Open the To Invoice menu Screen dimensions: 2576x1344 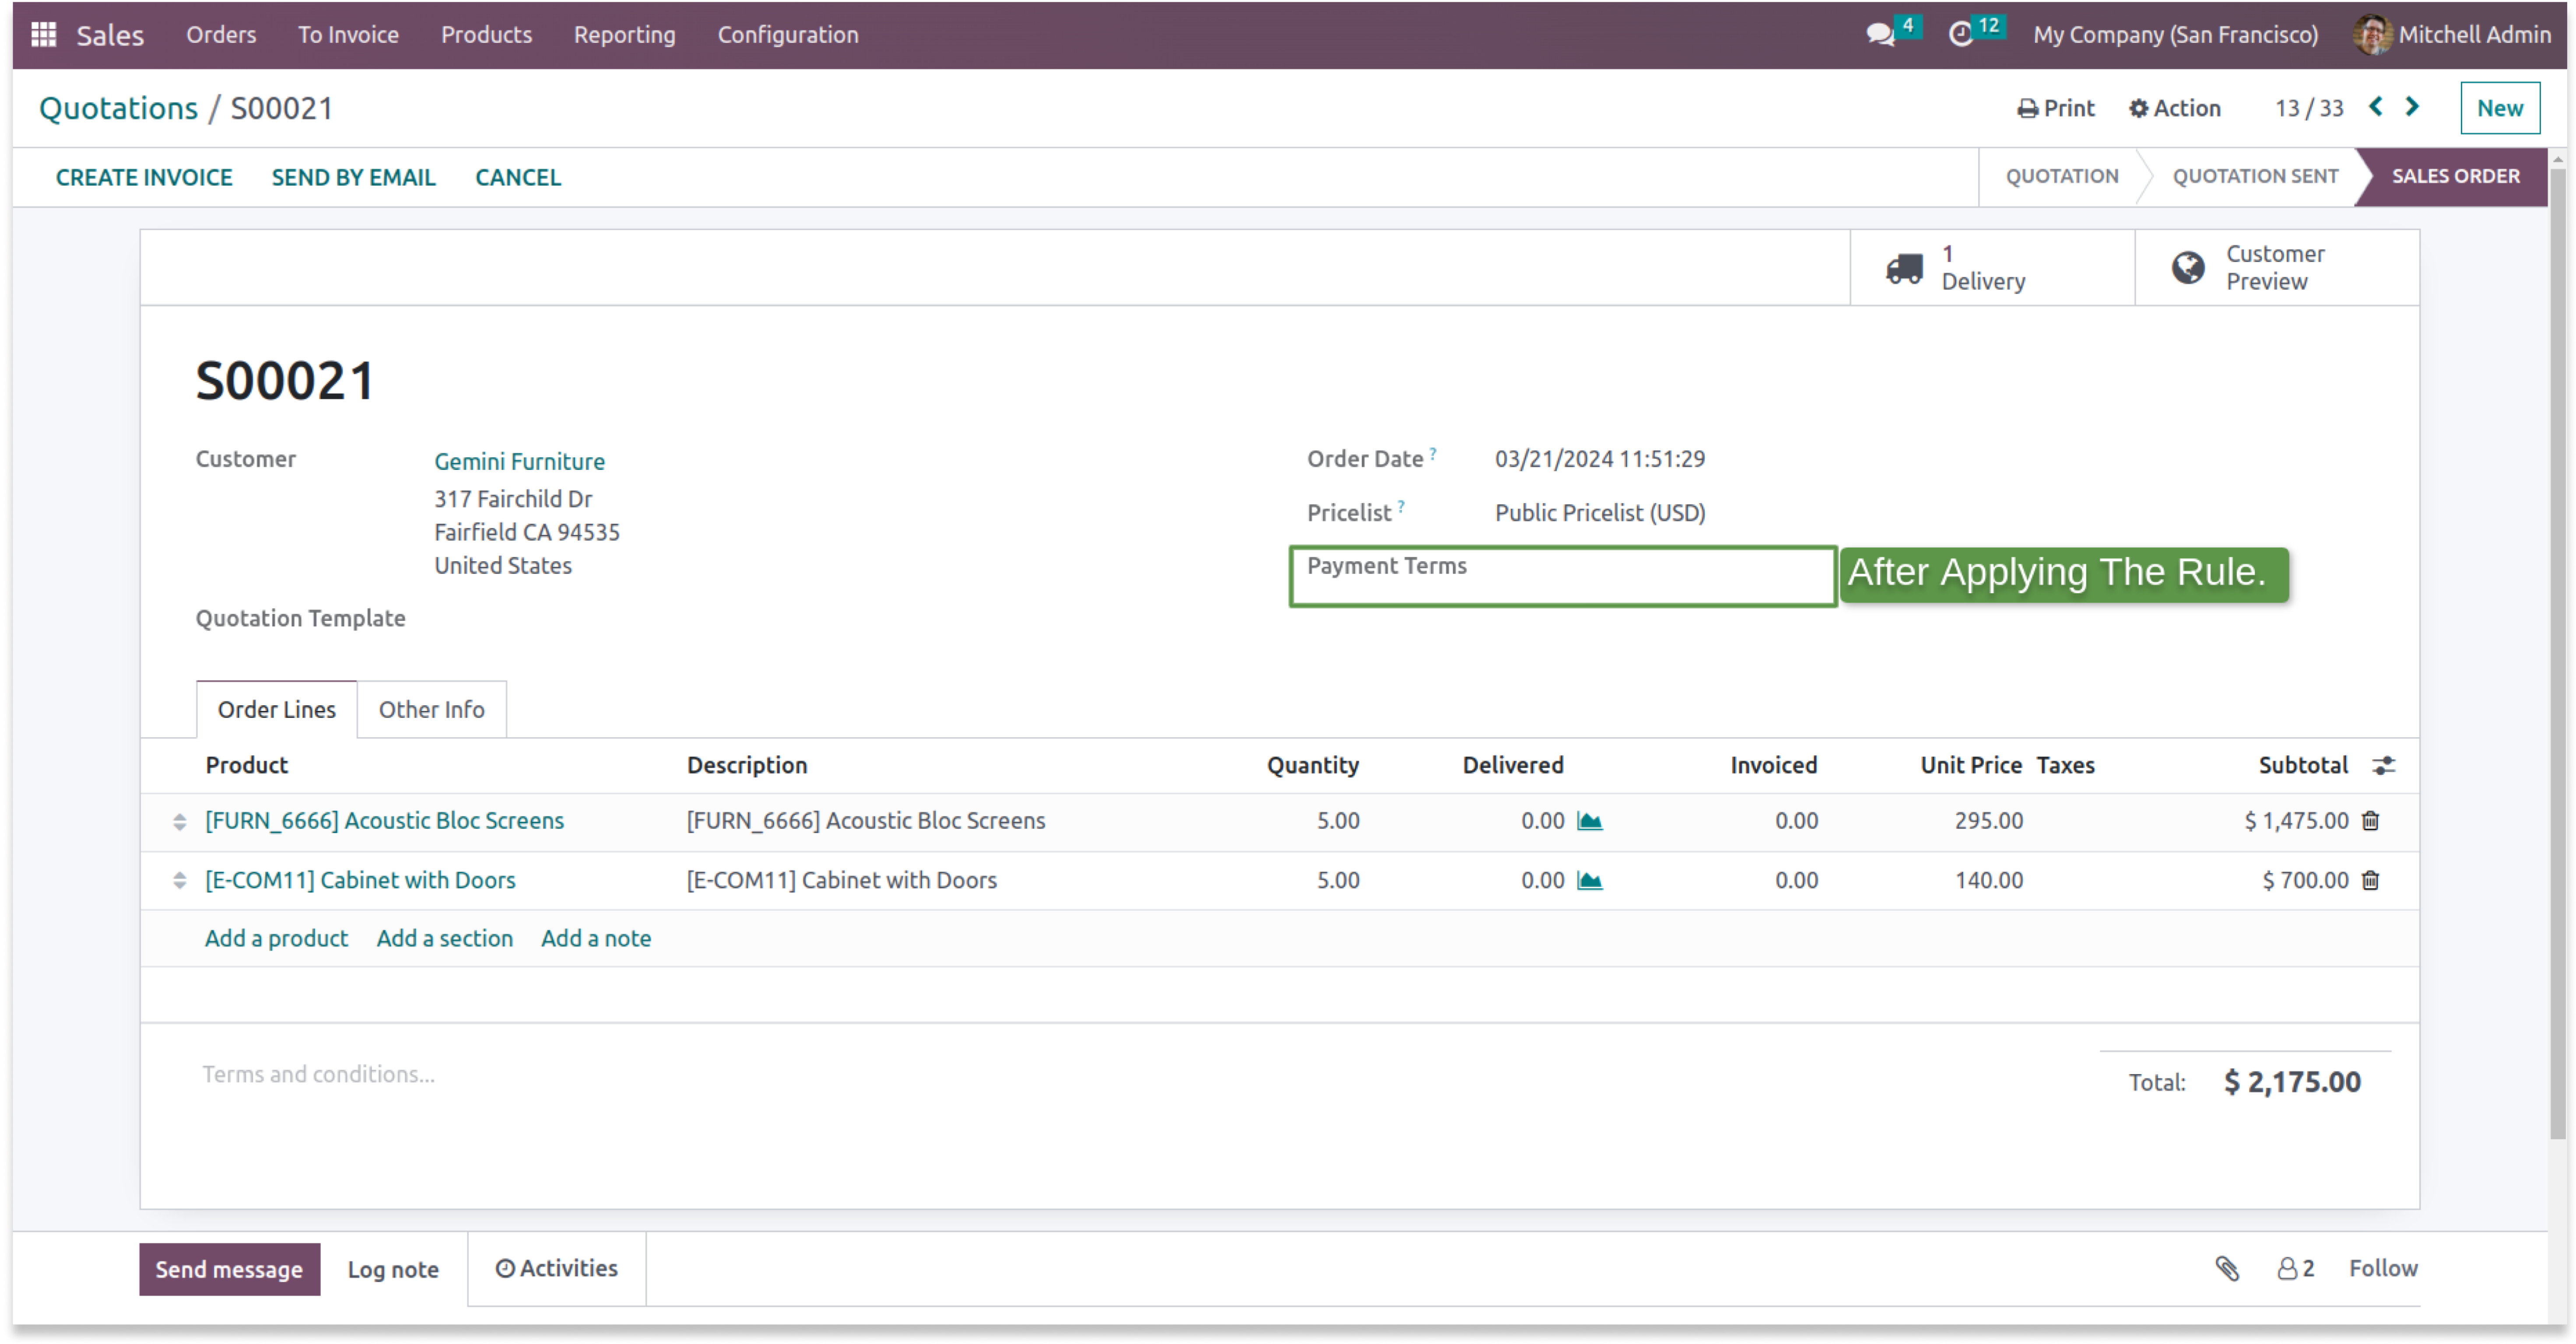(x=348, y=35)
